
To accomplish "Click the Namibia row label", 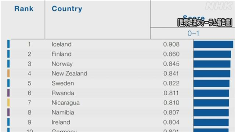I will pyautogui.click(x=63, y=113).
